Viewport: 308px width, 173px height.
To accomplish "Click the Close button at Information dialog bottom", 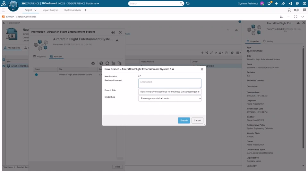I will point(117,167).
